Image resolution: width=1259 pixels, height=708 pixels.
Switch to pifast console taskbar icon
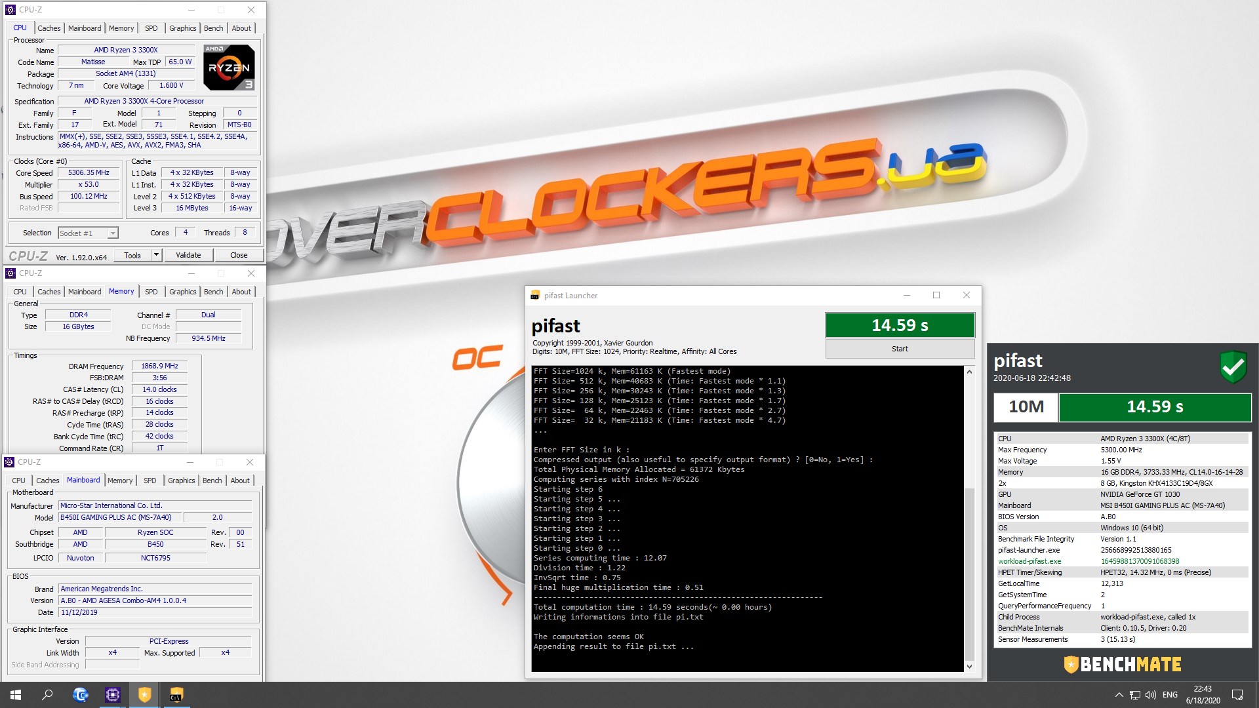pyautogui.click(x=176, y=695)
